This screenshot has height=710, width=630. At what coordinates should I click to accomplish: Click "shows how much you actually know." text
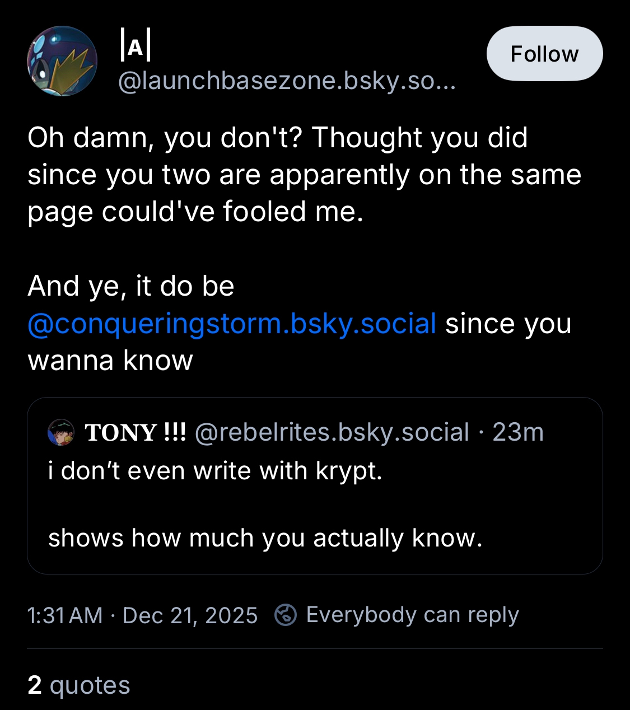[x=265, y=538]
